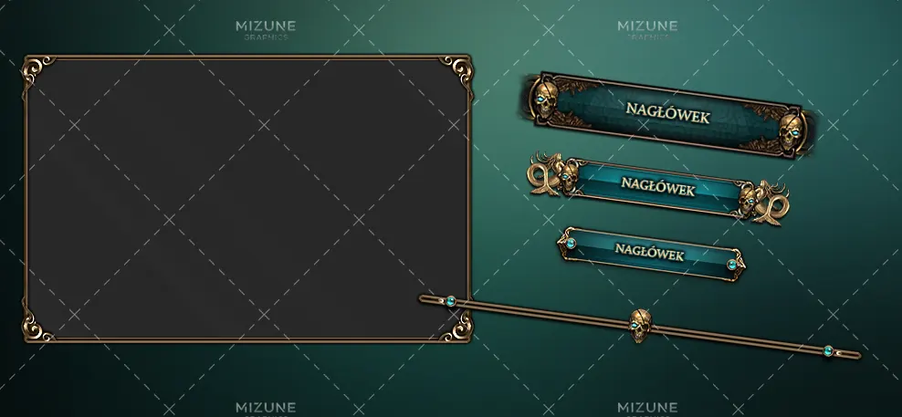Click the middle NAGŁÓWEK header text
The width and height of the screenshot is (902, 417).
point(658,186)
